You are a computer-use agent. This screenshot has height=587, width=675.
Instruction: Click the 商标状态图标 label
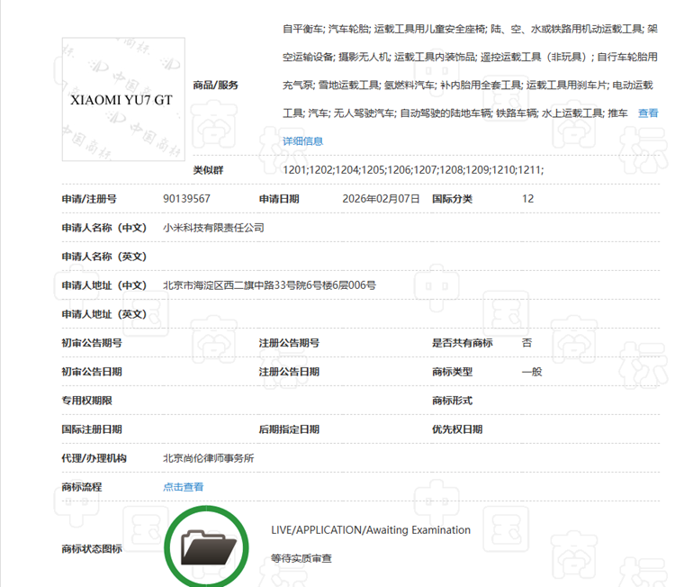[92, 549]
